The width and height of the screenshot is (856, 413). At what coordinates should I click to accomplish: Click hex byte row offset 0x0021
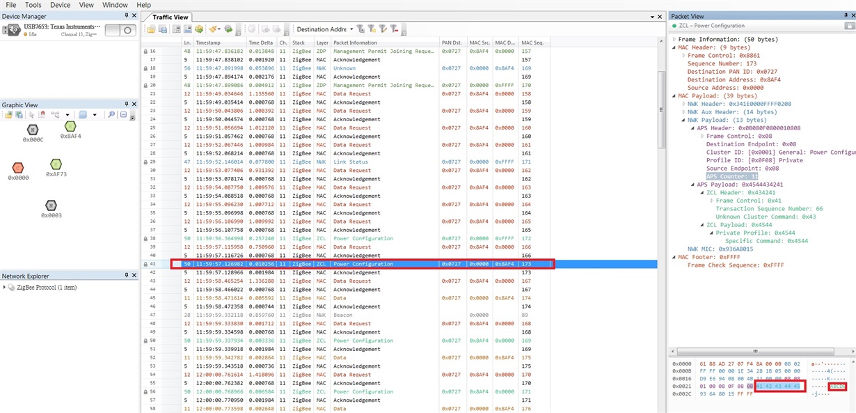(x=682, y=386)
